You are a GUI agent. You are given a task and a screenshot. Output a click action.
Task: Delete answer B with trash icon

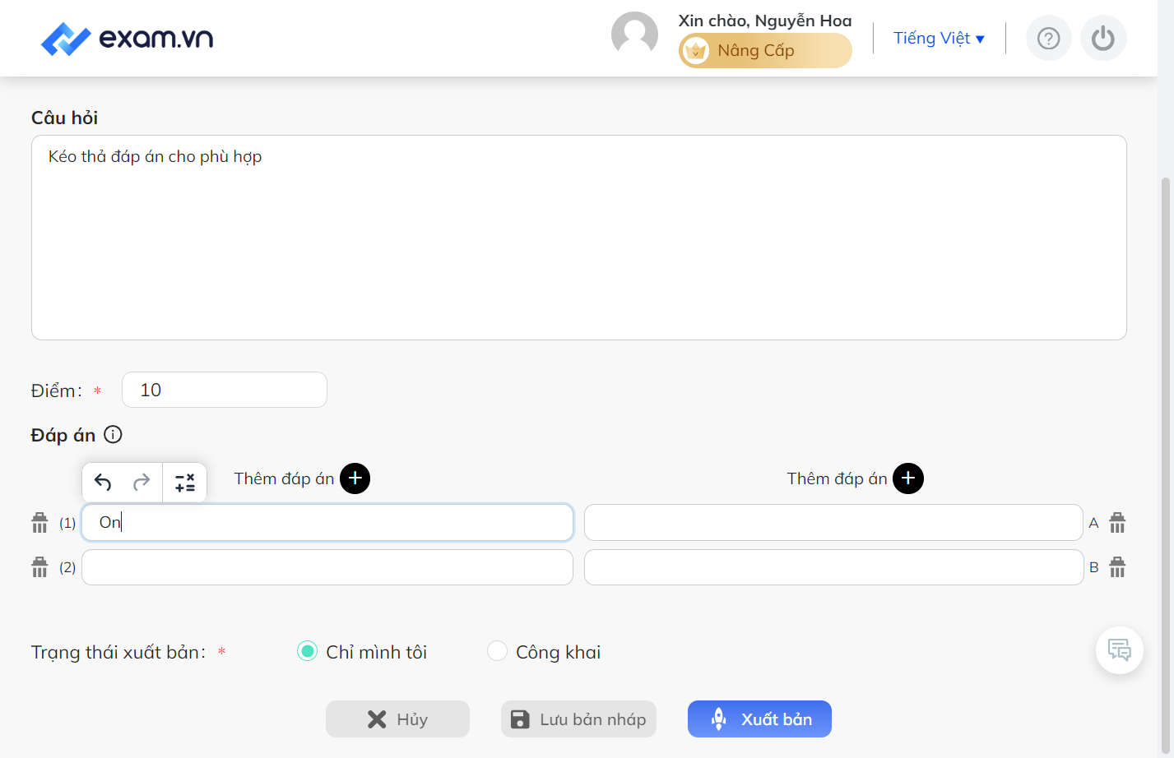pos(1117,567)
